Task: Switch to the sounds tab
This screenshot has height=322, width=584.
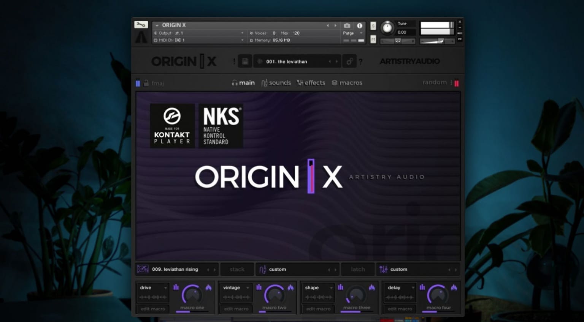Action: tap(276, 83)
